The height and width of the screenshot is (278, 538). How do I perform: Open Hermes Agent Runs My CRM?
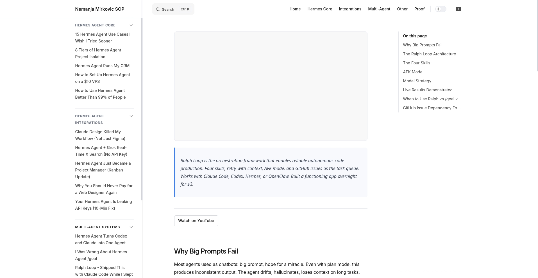click(x=102, y=66)
